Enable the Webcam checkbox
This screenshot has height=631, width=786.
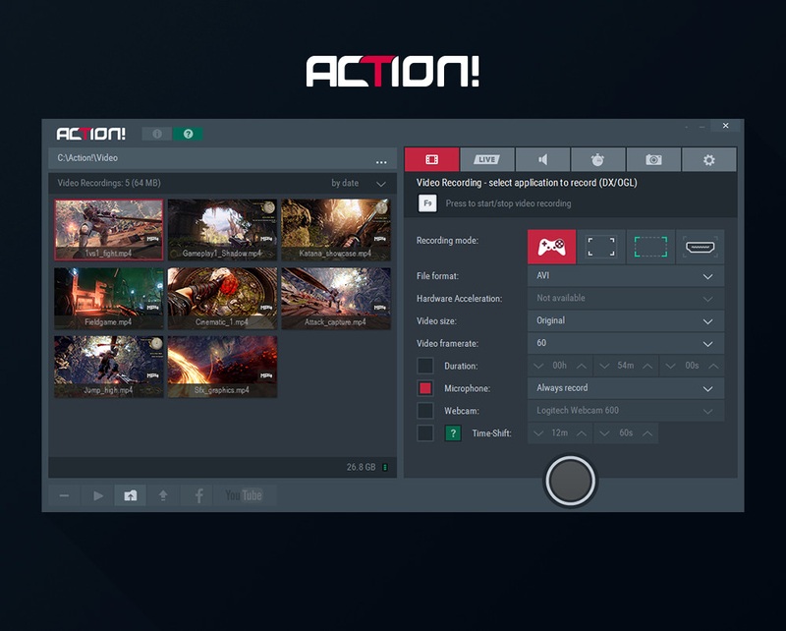[x=425, y=411]
